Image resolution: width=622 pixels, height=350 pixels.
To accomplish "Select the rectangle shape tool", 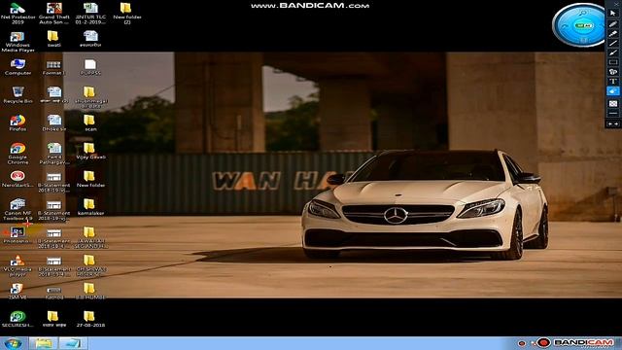I will pyautogui.click(x=613, y=62).
